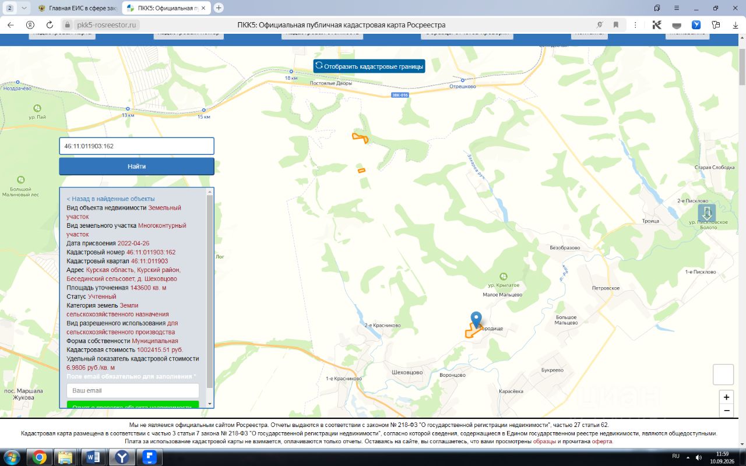Follow the Назад в найденные объекты link

click(x=111, y=199)
